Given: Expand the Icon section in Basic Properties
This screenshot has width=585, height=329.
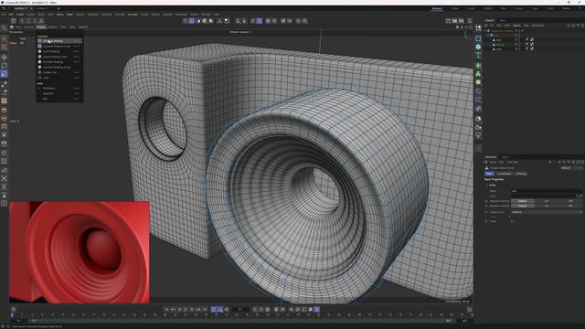Looking at the screenshot, I should [x=487, y=185].
